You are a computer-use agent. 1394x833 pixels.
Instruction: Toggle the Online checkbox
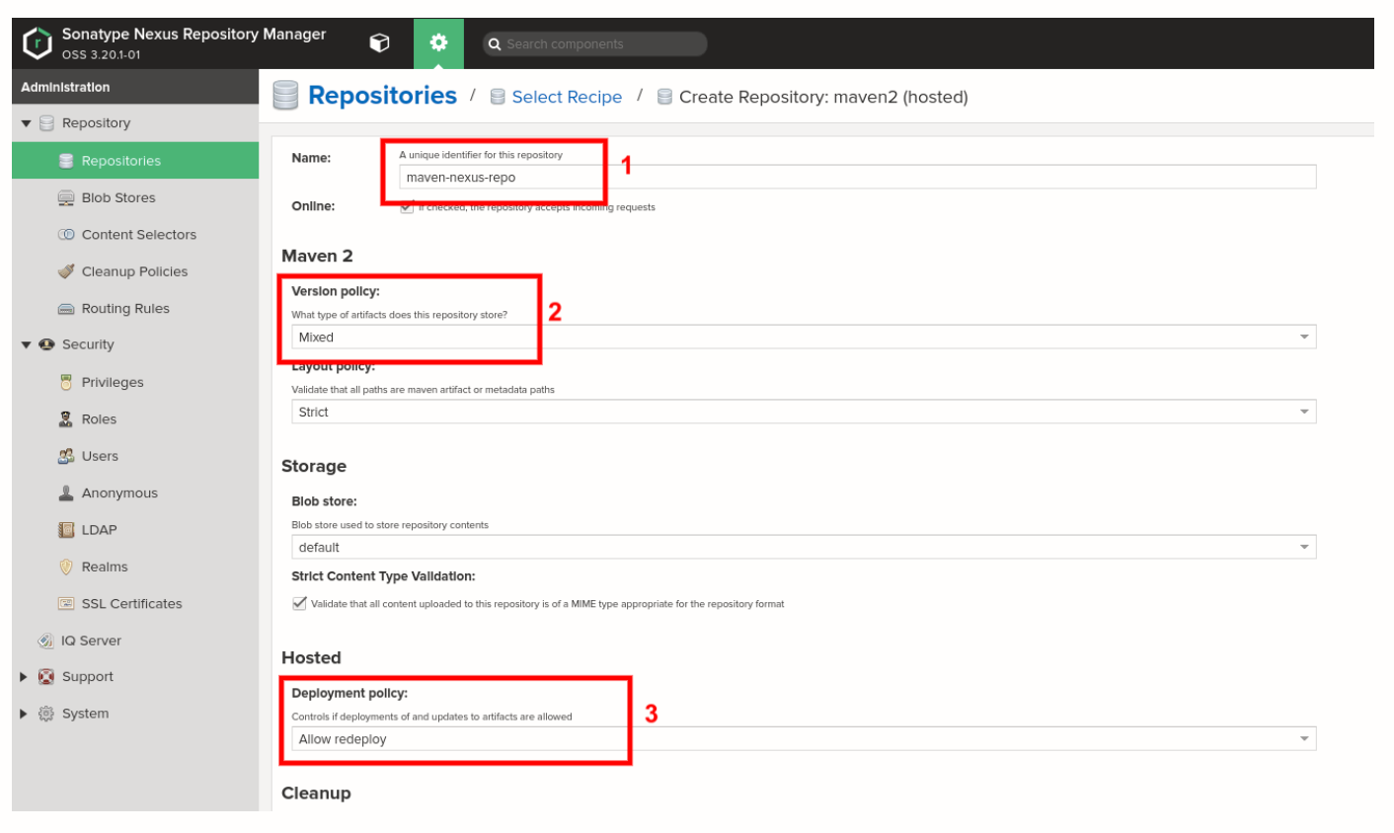click(x=407, y=206)
